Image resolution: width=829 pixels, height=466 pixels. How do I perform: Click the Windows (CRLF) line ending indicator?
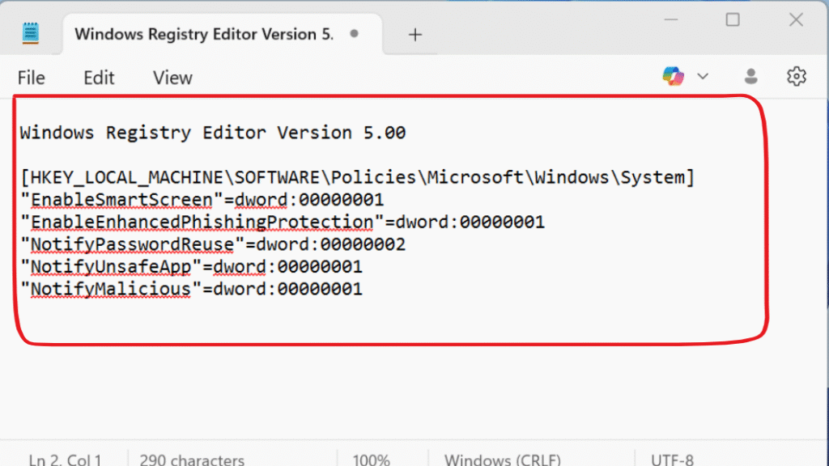502,460
